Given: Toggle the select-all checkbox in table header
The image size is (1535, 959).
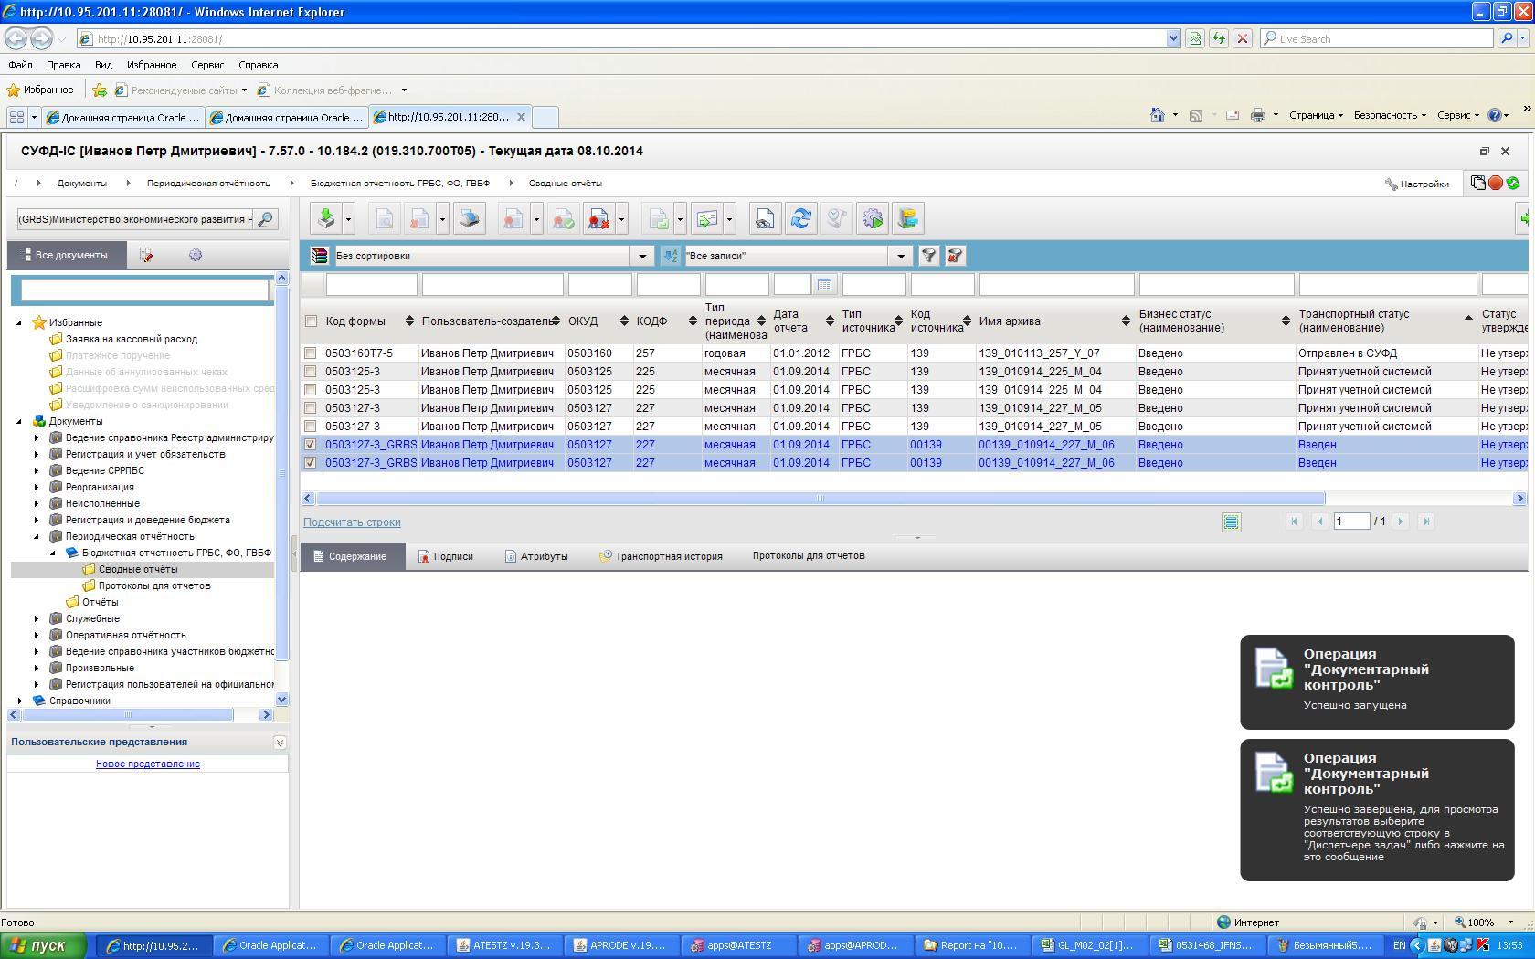Looking at the screenshot, I should coord(311,321).
